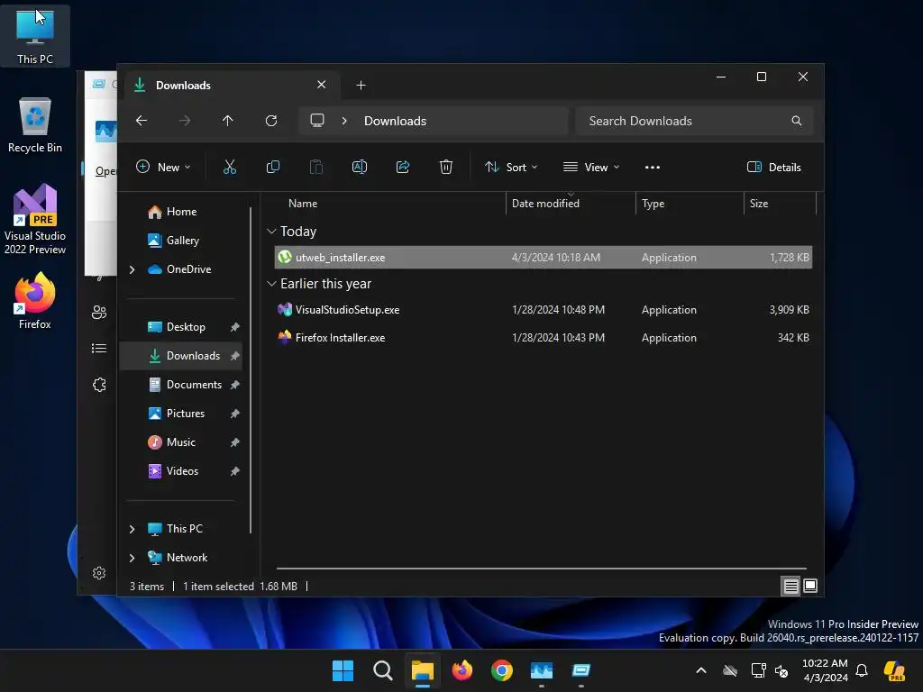Screen dimensions: 923x692
Task: Open Videos in navigation pane
Action: point(180,471)
